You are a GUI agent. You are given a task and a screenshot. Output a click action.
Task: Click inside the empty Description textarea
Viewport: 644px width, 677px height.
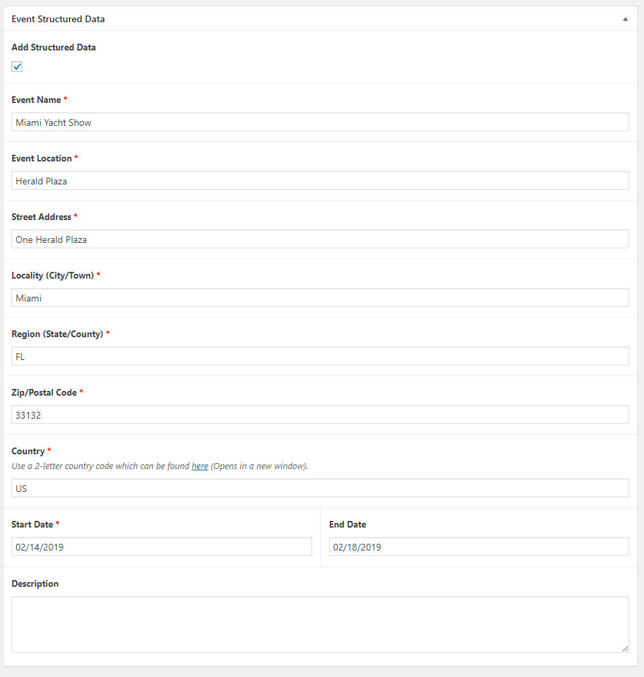[320, 625]
